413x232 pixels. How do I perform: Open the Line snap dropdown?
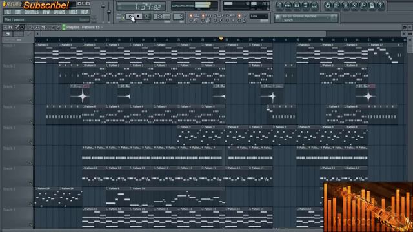tap(259, 16)
